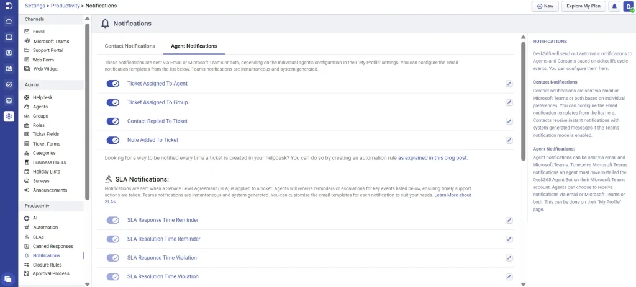
Task: Edit the SLA Response Time Reminder template
Action: (x=509, y=220)
